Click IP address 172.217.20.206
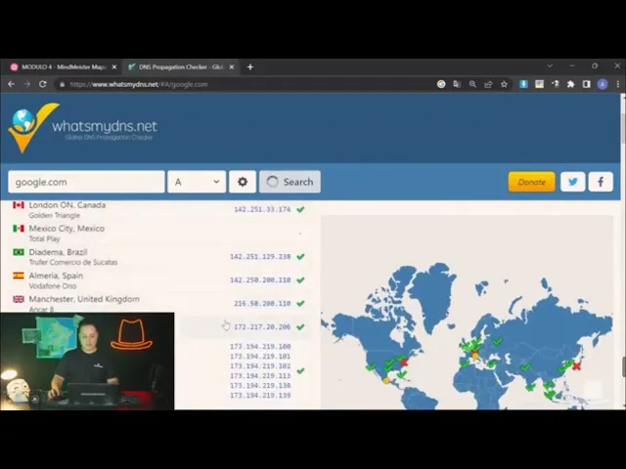This screenshot has width=626, height=469. point(262,327)
